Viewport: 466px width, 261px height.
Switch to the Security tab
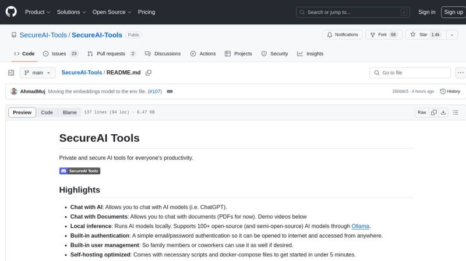pos(275,53)
